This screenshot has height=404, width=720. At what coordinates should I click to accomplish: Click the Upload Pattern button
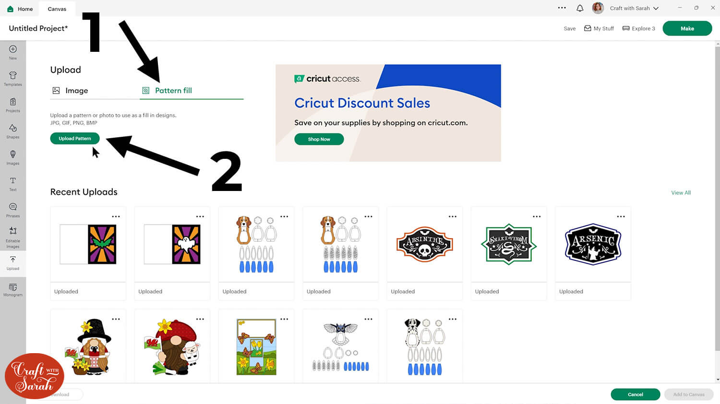75,139
